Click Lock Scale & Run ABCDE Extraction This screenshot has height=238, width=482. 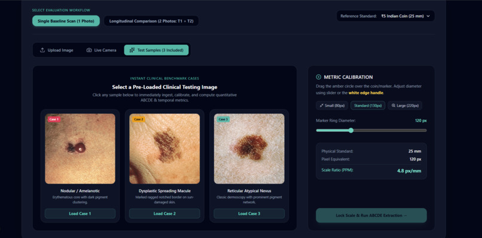[371, 215]
